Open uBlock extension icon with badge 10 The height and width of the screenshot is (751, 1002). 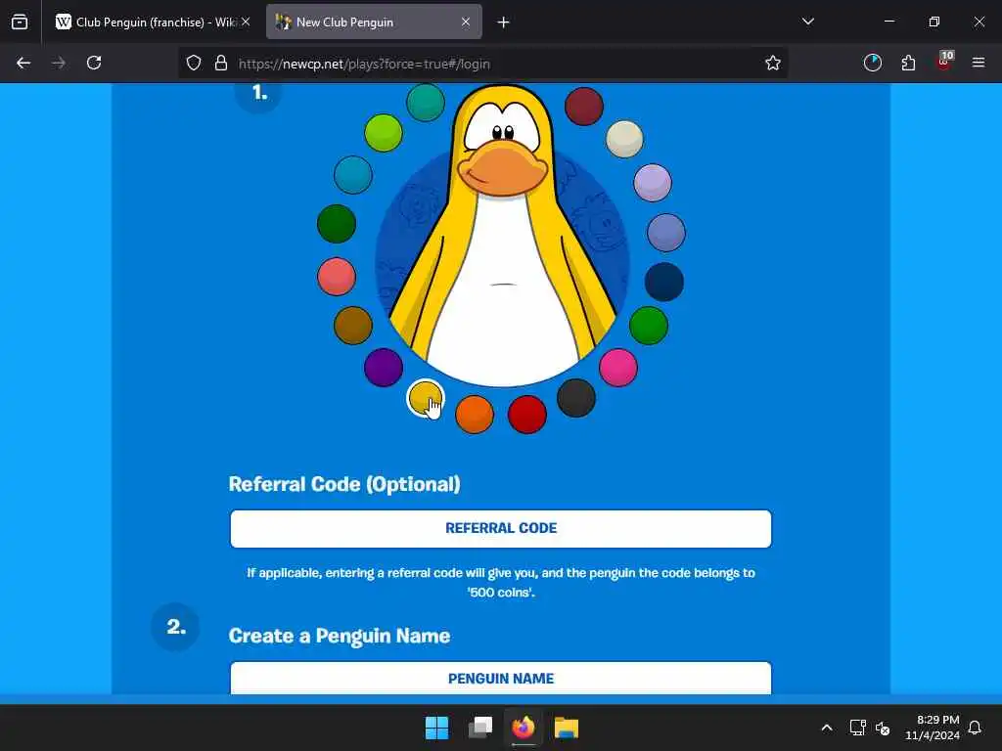[x=944, y=62]
